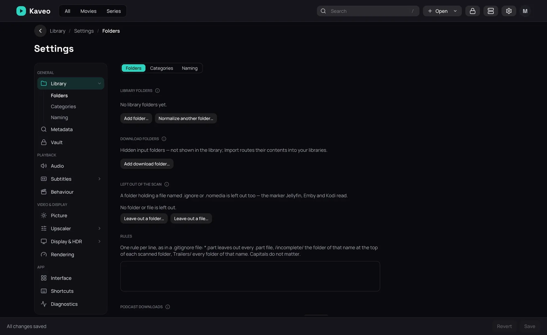The image size is (547, 335).
Task: Open Rendering settings in sidebar
Action: point(71,254)
